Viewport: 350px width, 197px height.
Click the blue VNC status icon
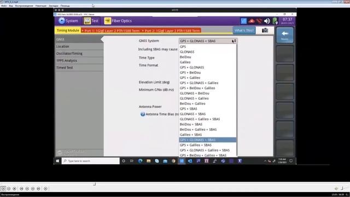coord(243,21)
